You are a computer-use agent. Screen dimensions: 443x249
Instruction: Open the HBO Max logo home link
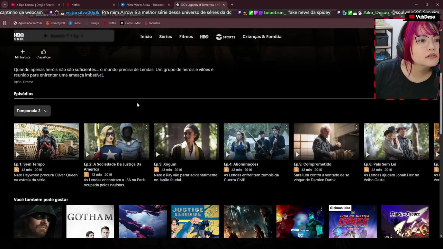[x=19, y=37]
